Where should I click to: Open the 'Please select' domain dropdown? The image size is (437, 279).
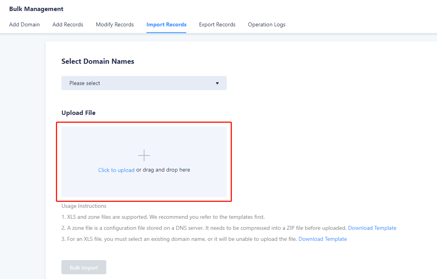pyautogui.click(x=144, y=83)
